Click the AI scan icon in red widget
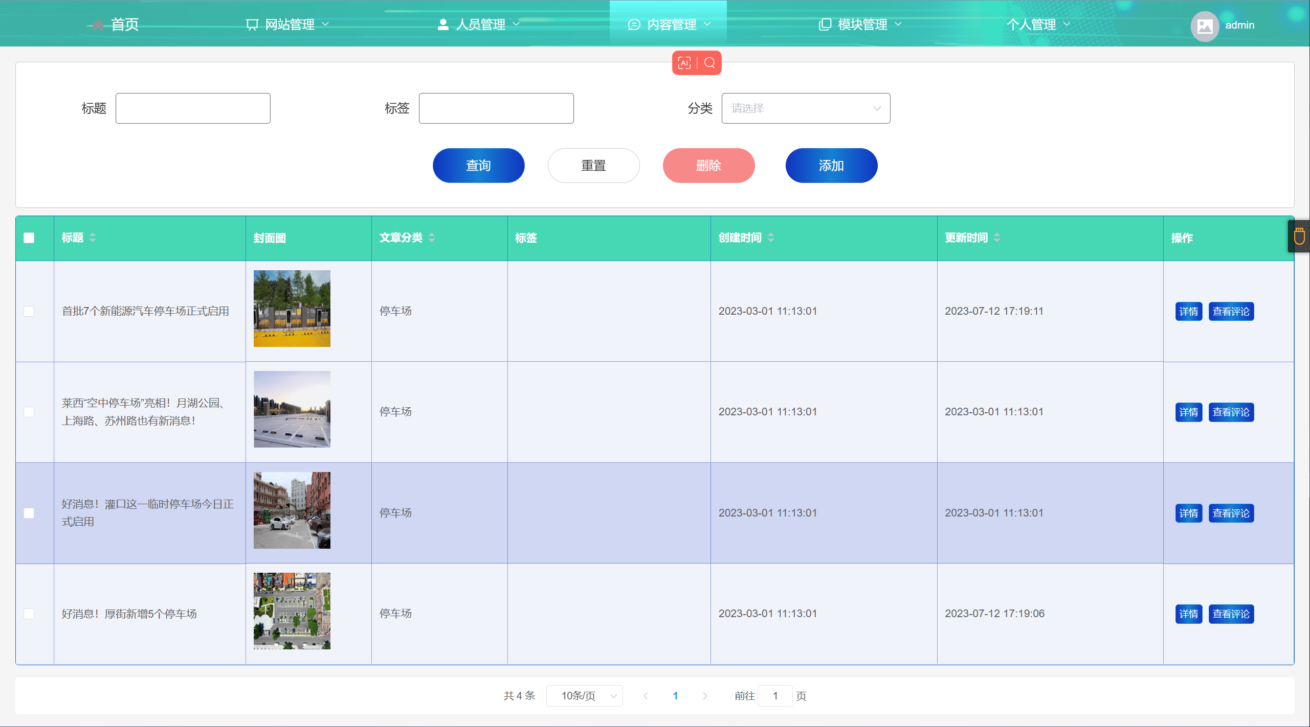Screen dimensions: 1310x727 click(x=684, y=63)
